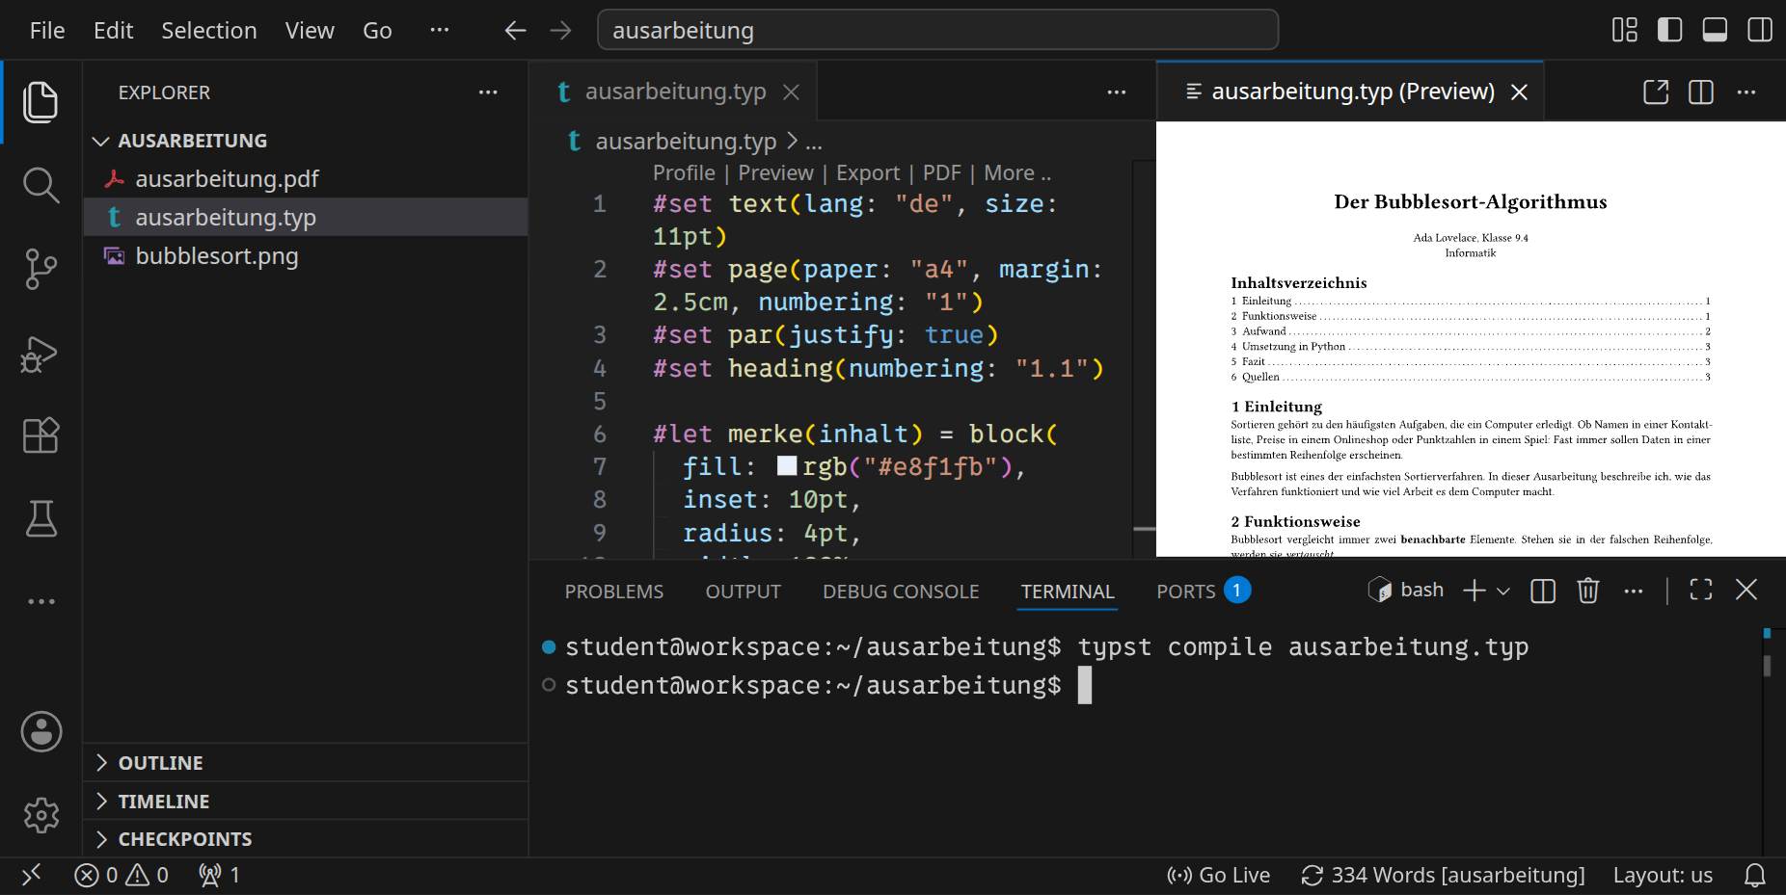Click the Go Live status button
The height and width of the screenshot is (895, 1786).
[x=1219, y=875]
